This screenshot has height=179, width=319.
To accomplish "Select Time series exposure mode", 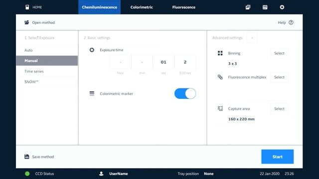I will click(x=47, y=71).
